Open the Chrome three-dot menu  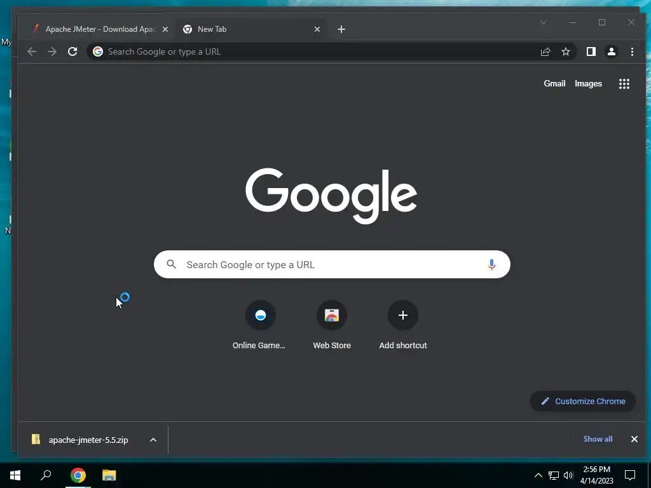[632, 51]
